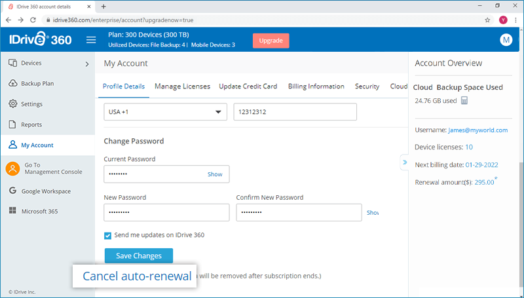Select Microsoft 365 in sidebar

coord(39,211)
